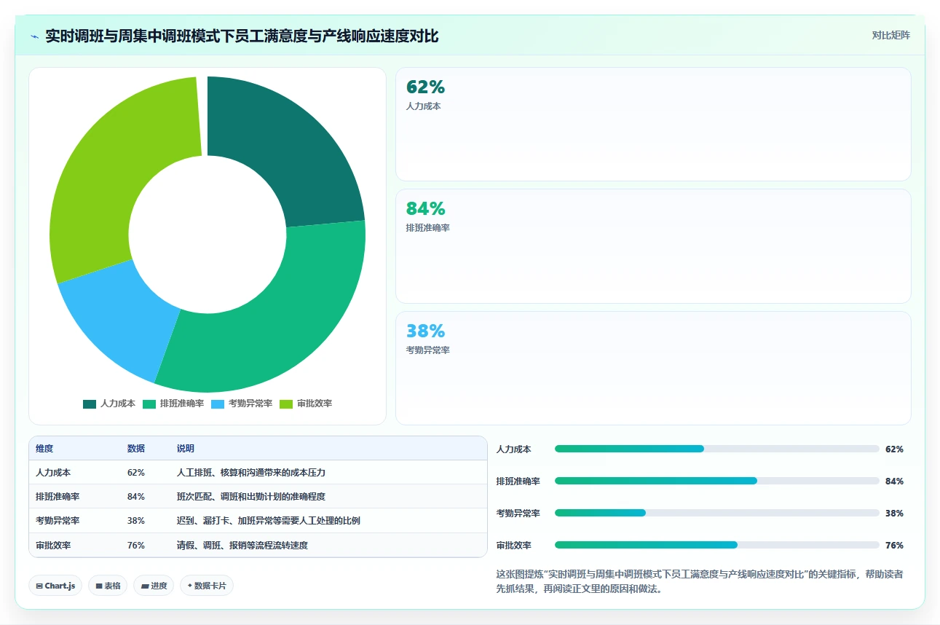
Task: Click the 排班准确率 progress bar
Action: (x=717, y=481)
